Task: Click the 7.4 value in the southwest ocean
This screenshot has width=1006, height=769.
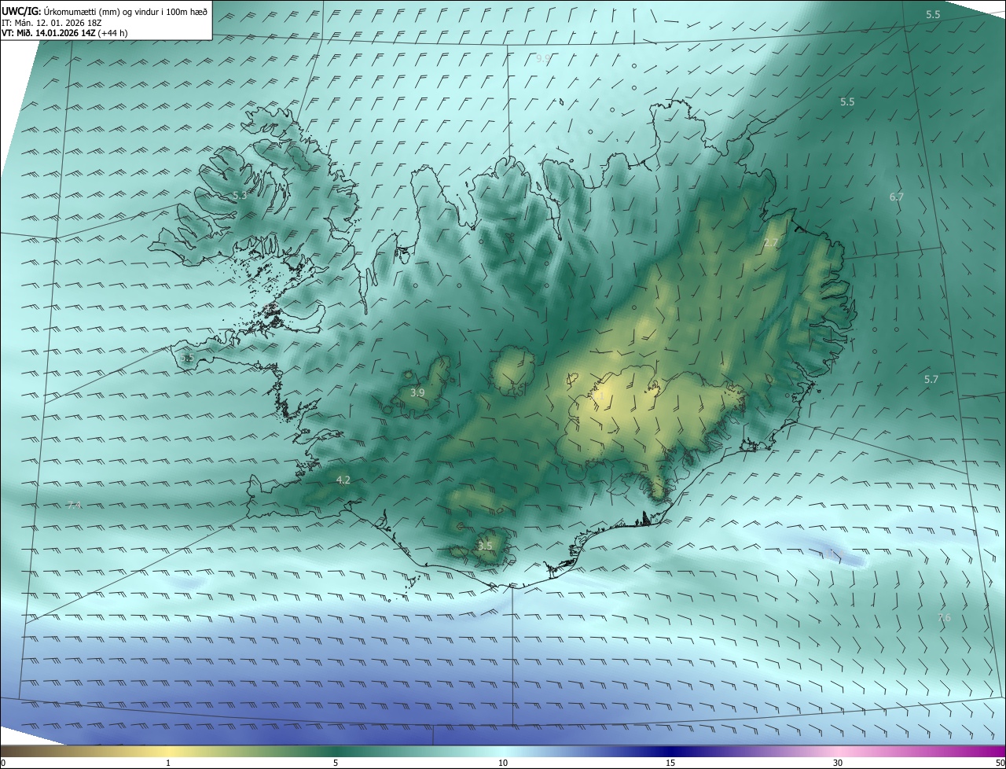Action: [74, 506]
